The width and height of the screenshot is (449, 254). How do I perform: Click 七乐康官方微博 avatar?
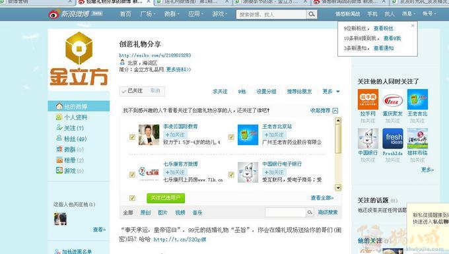click(149, 172)
